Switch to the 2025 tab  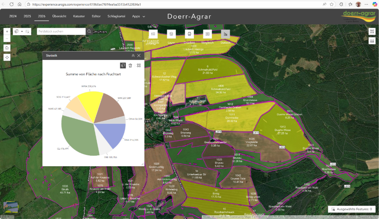27,16
